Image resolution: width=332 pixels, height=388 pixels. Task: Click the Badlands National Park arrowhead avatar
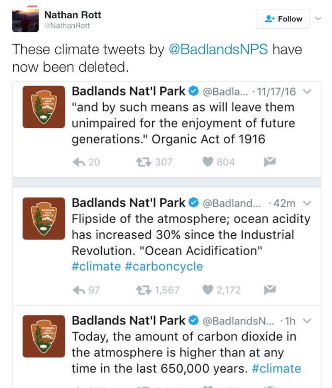click(44, 107)
